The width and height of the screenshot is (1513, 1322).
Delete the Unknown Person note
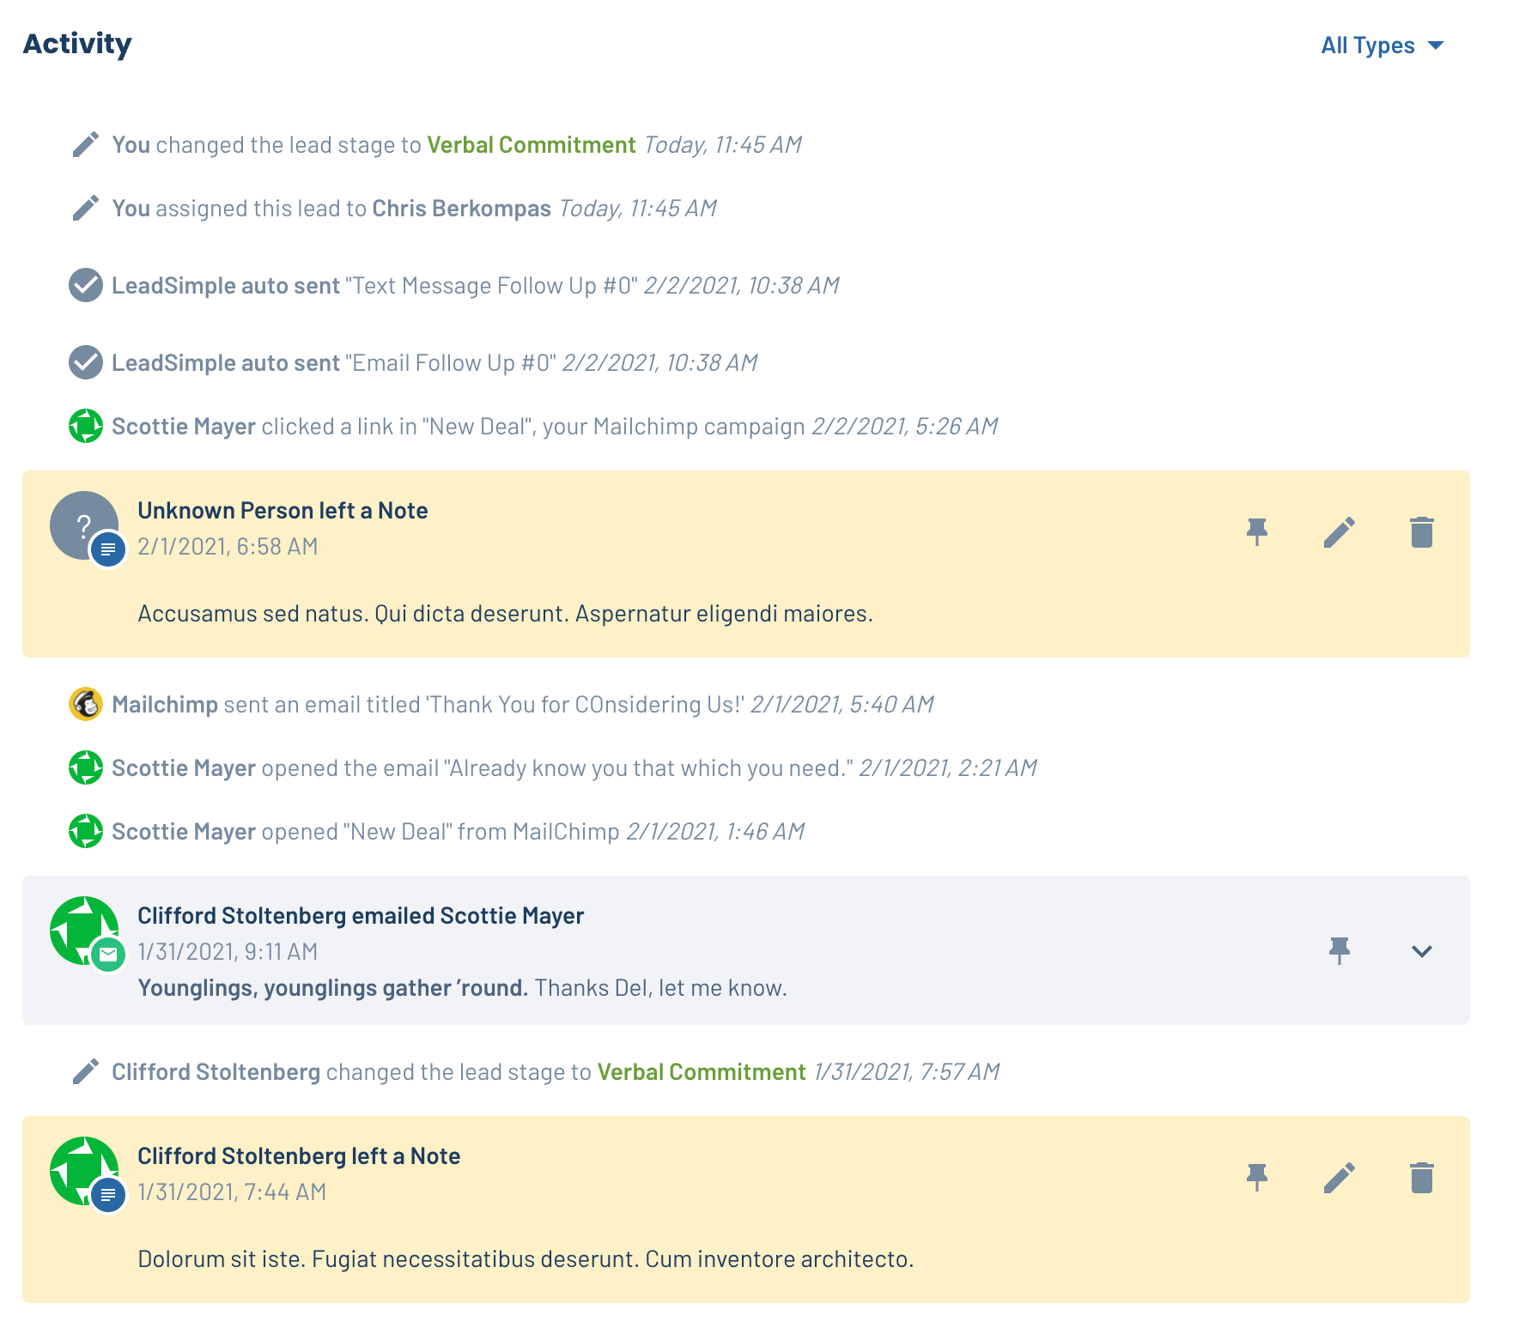pos(1422,532)
